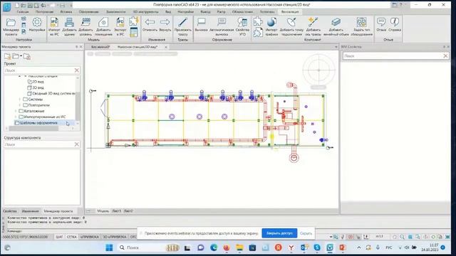456x256 pixels.
Task: Open Свойства УГО
Action: click(242, 26)
